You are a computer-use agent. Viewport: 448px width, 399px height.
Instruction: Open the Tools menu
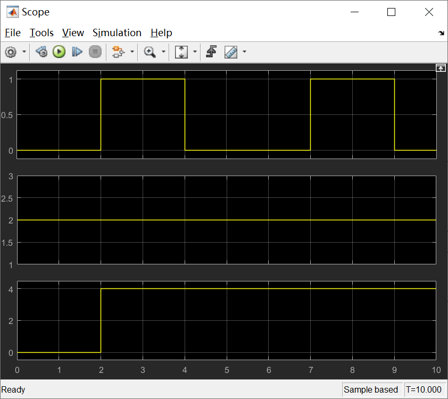[x=42, y=33]
